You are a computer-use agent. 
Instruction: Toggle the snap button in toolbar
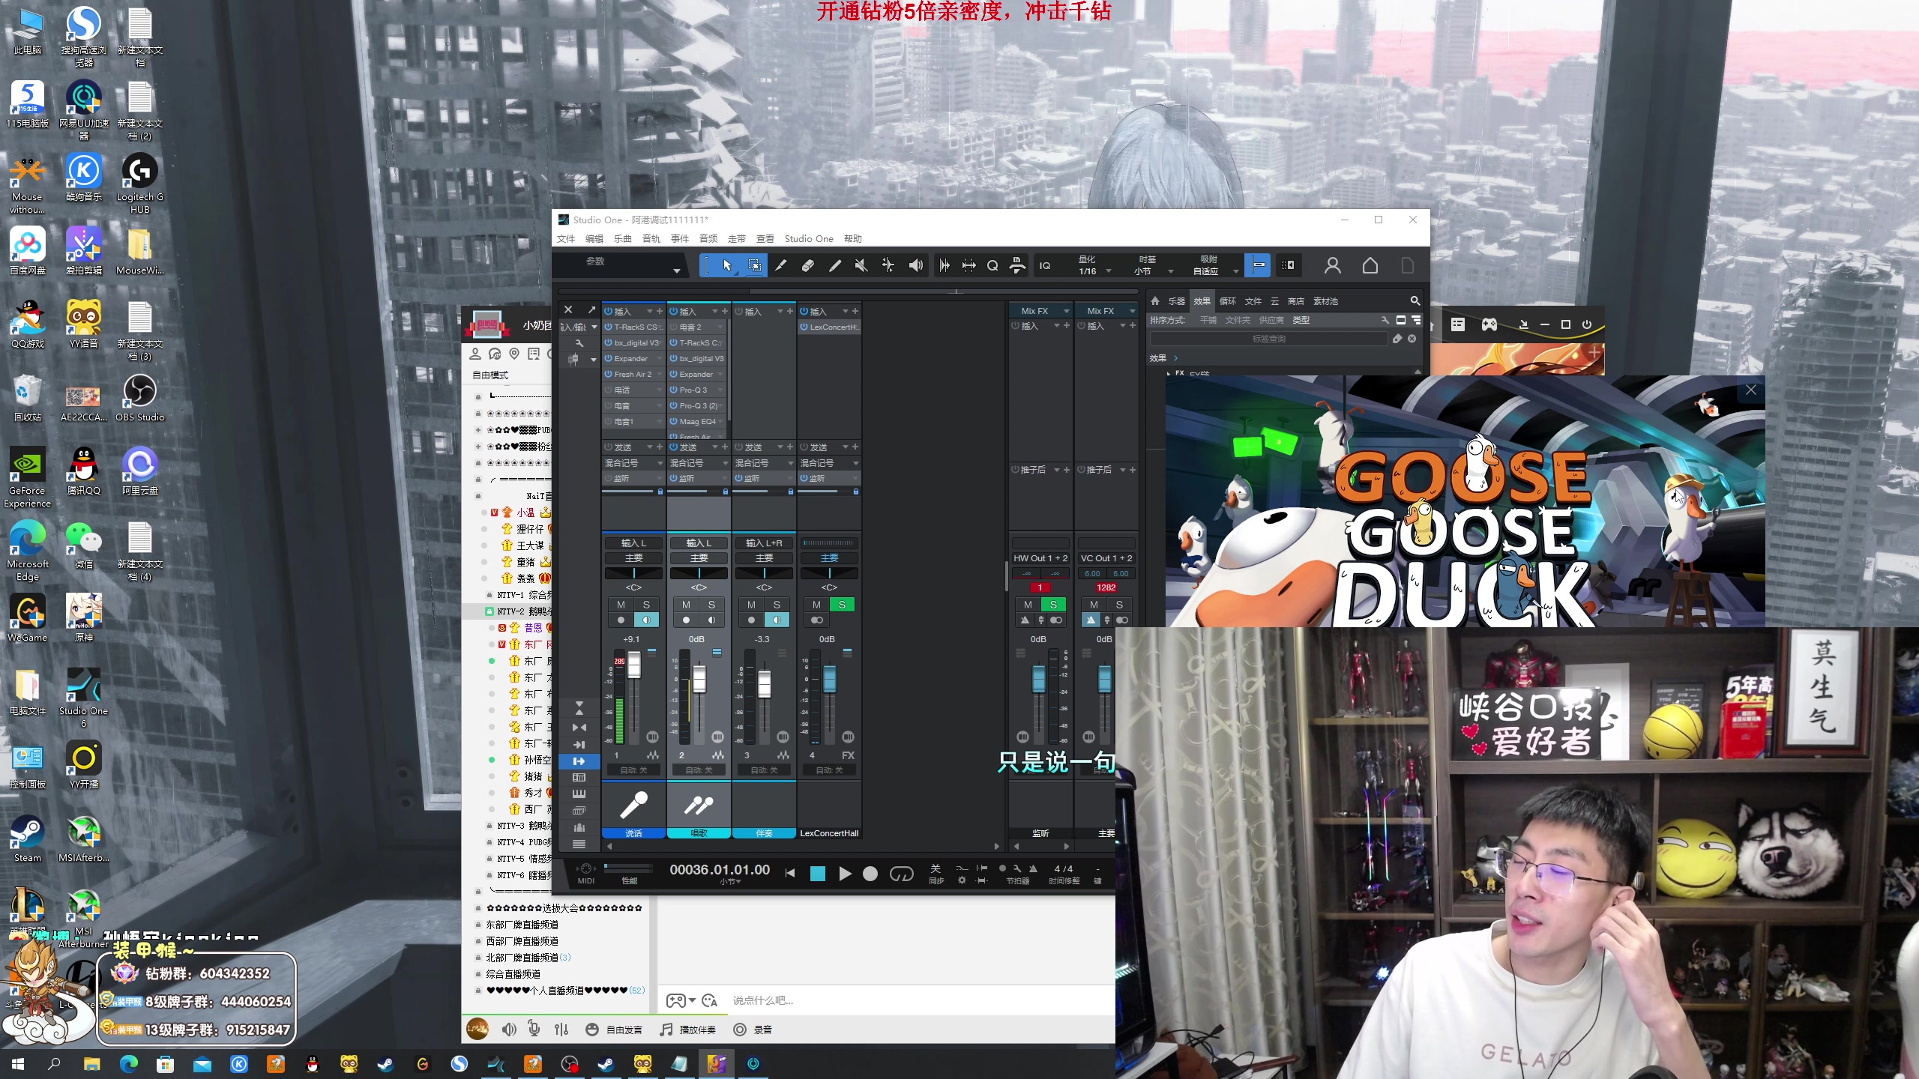pyautogui.click(x=1258, y=265)
